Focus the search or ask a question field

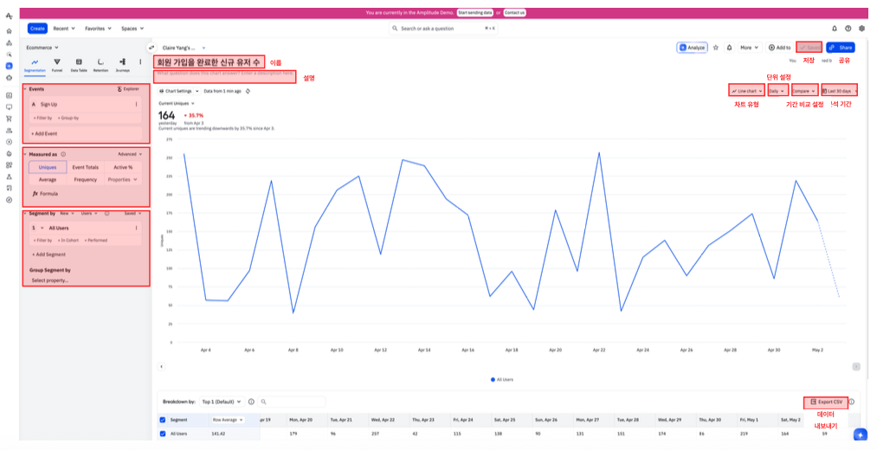tap(443, 29)
